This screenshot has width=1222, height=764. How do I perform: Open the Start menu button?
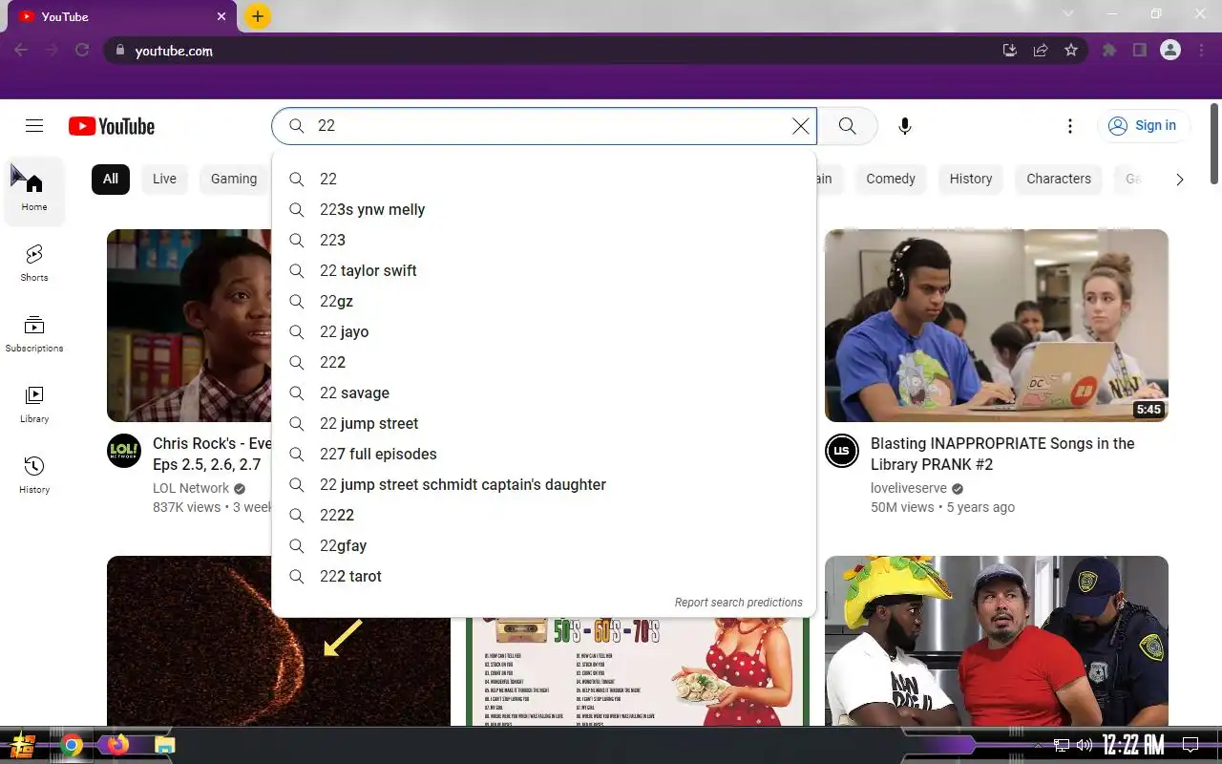pyautogui.click(x=23, y=745)
